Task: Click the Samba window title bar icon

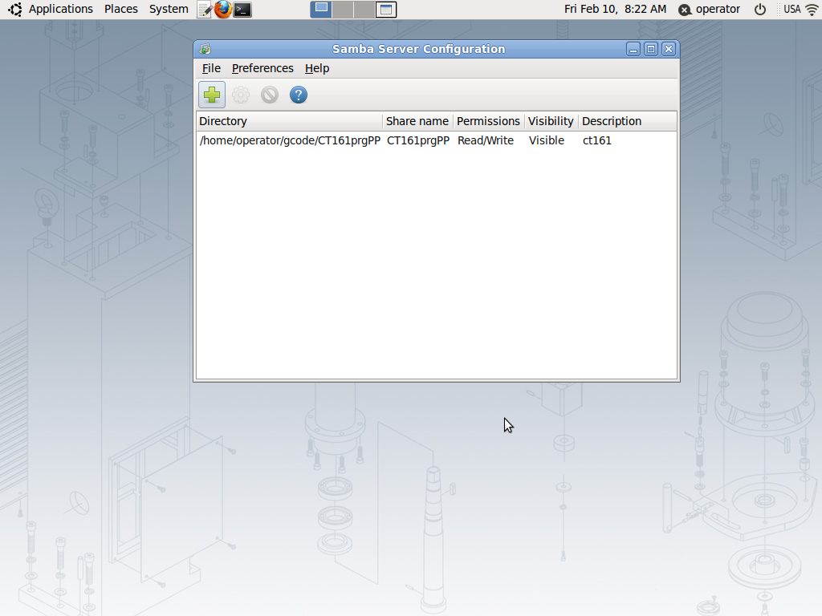Action: point(205,49)
